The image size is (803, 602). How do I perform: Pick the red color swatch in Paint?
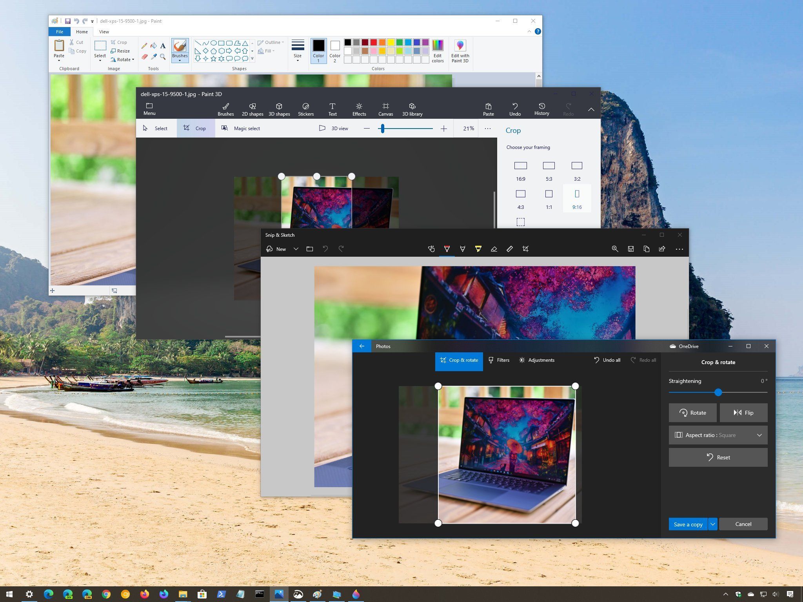(374, 42)
